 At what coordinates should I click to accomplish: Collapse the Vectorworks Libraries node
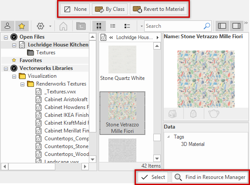coord(6,69)
